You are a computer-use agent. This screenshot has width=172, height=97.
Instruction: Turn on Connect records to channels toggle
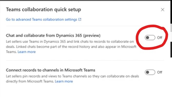pos(150,72)
